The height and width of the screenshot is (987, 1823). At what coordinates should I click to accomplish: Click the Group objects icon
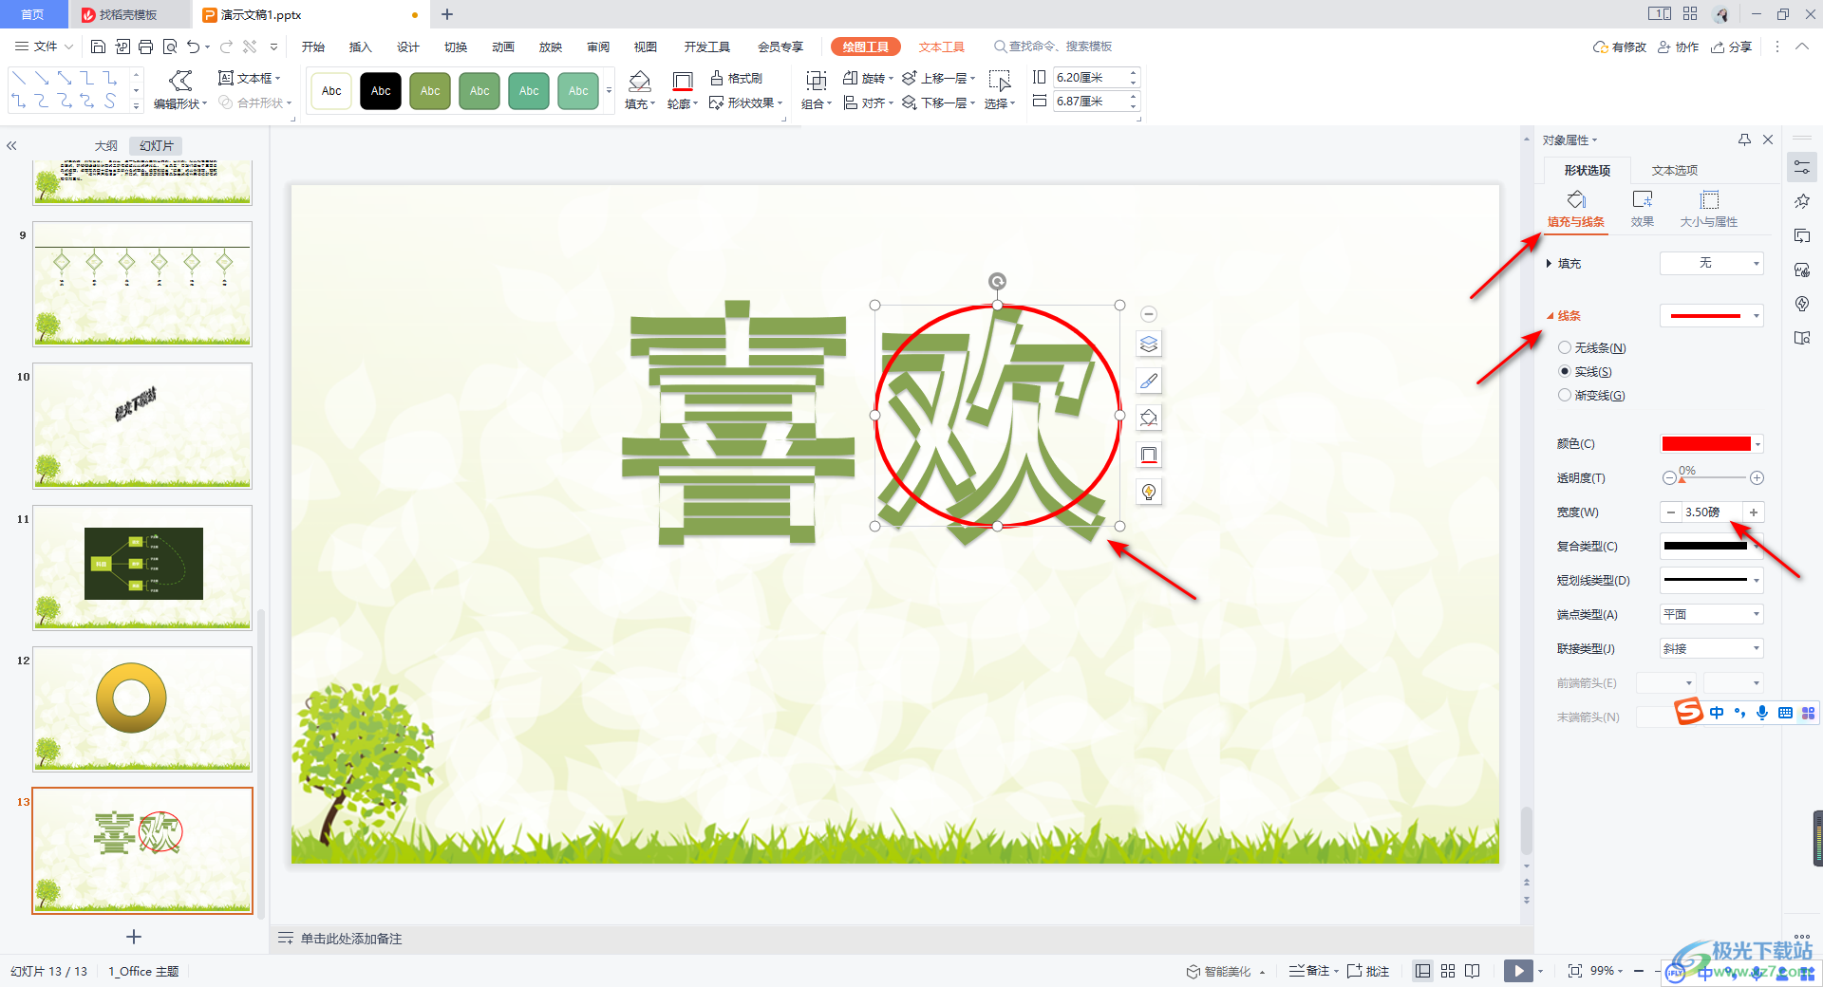coord(816,81)
